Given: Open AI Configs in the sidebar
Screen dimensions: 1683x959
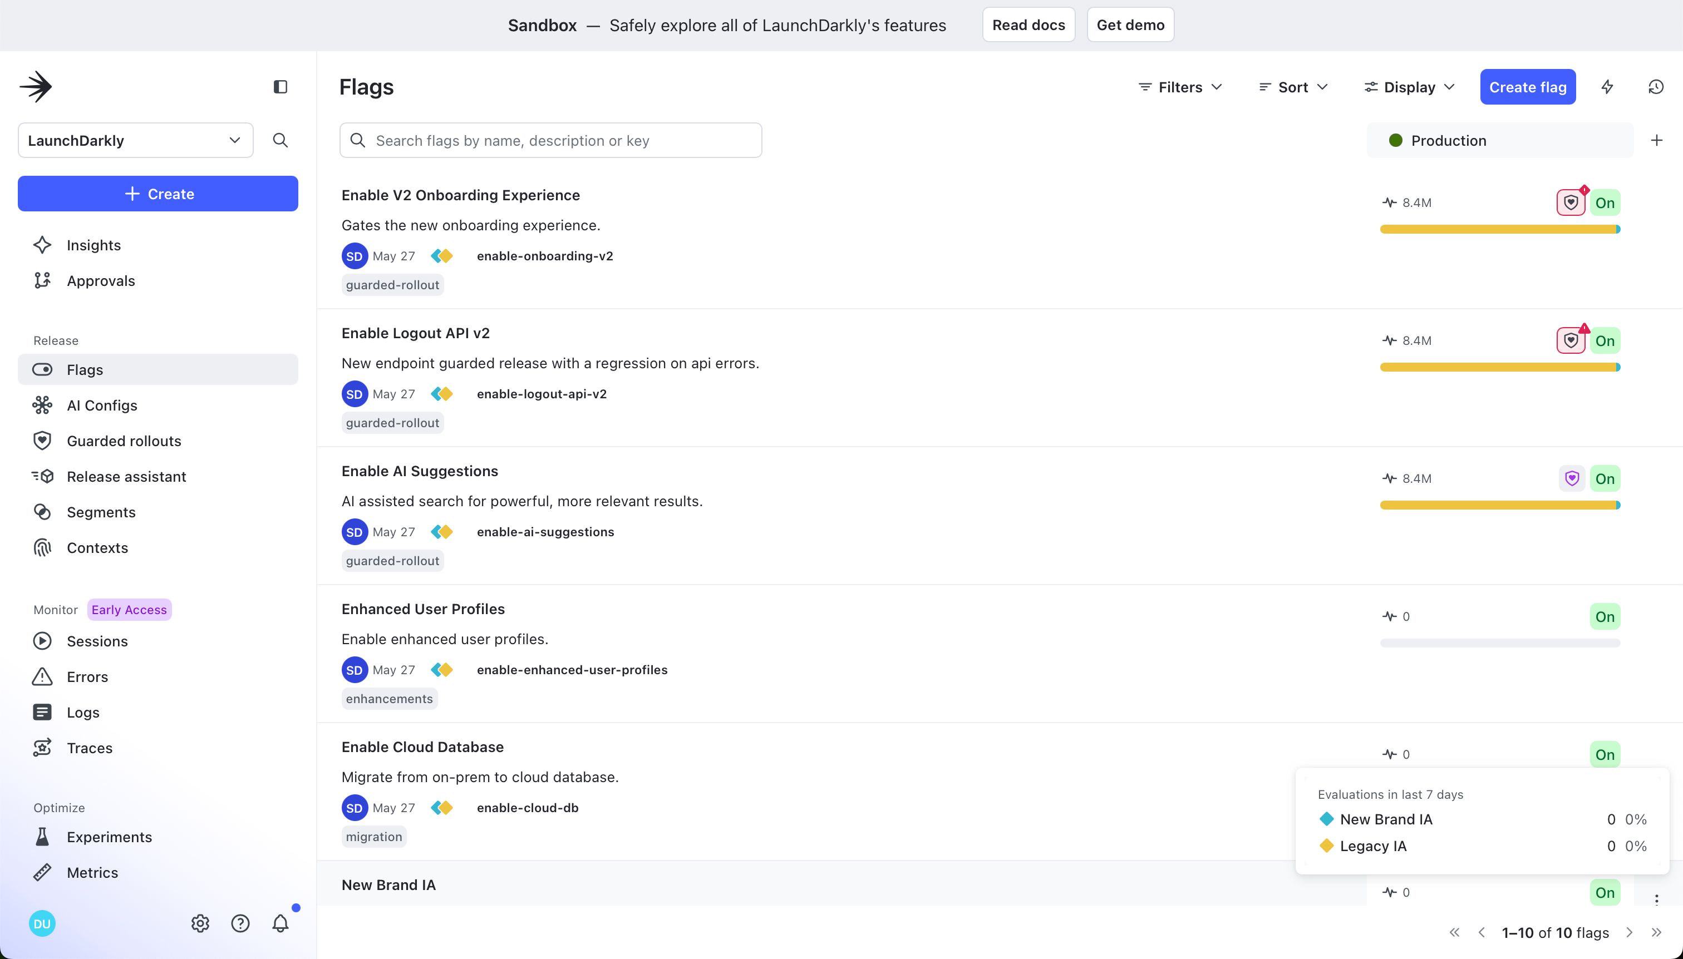Looking at the screenshot, I should 158,405.
